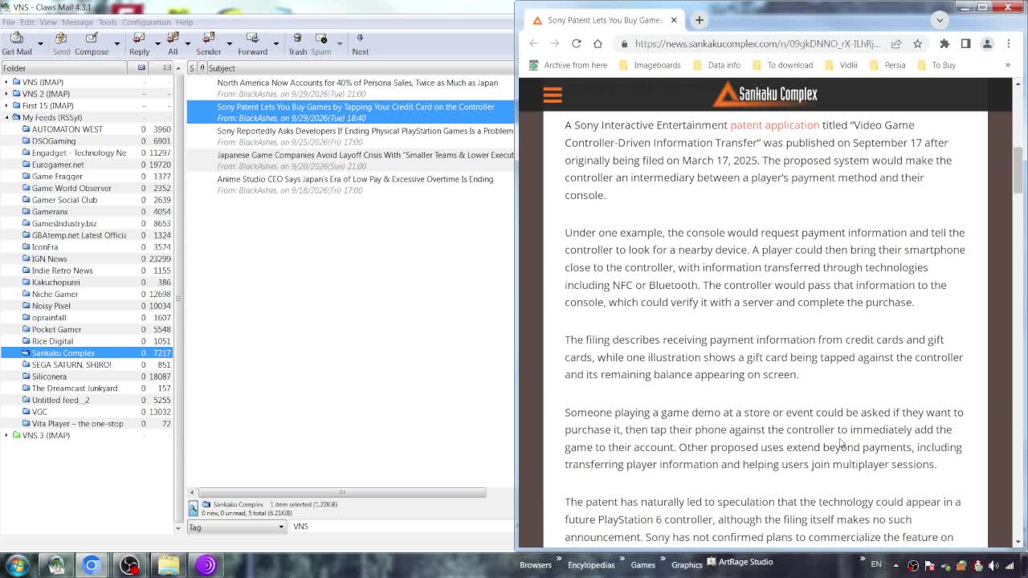Open the Siliconera feed folder
Image resolution: width=1028 pixels, height=578 pixels.
coord(49,377)
